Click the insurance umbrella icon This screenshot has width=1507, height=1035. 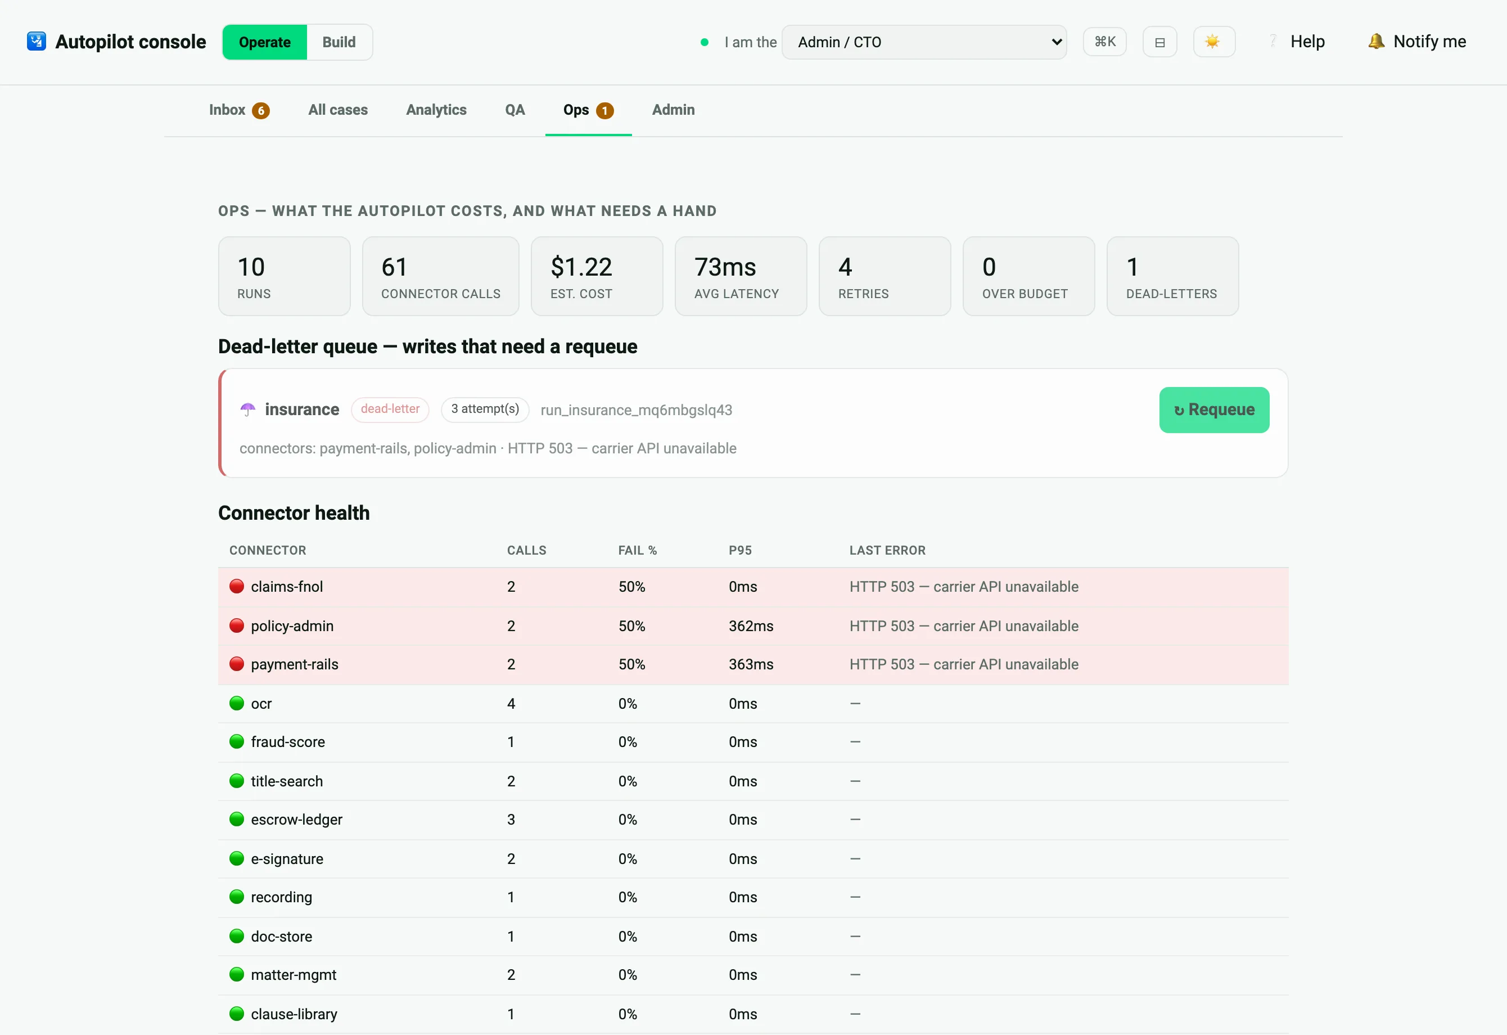(248, 409)
